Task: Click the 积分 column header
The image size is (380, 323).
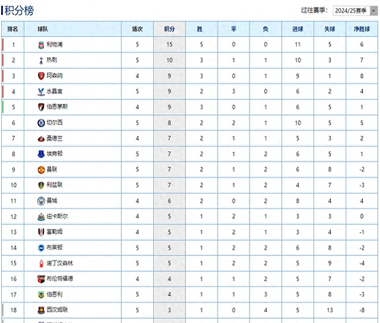Action: pos(169,28)
